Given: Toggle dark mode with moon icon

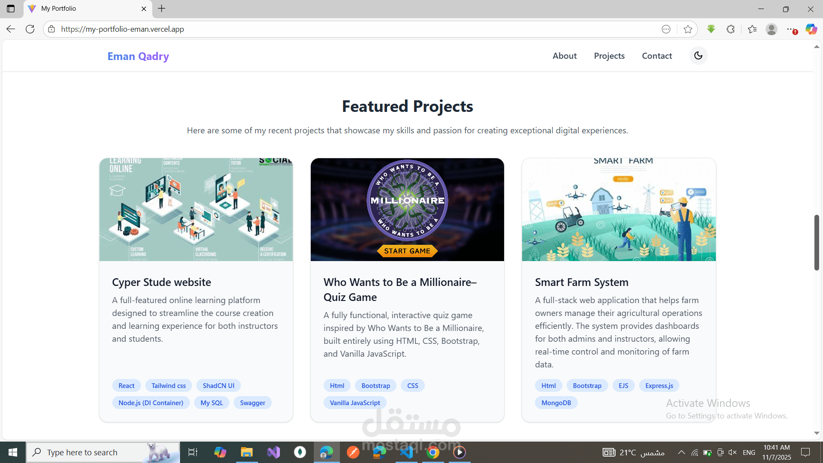Looking at the screenshot, I should tap(698, 56).
